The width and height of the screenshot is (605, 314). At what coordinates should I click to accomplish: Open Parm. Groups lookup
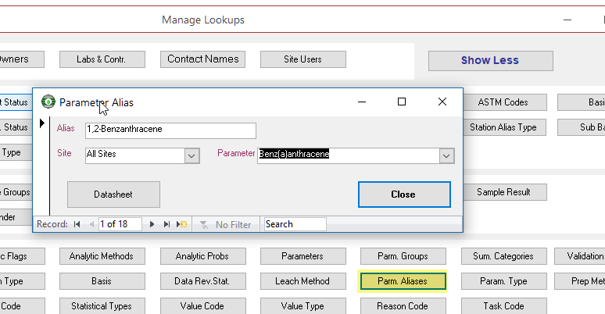tap(403, 256)
